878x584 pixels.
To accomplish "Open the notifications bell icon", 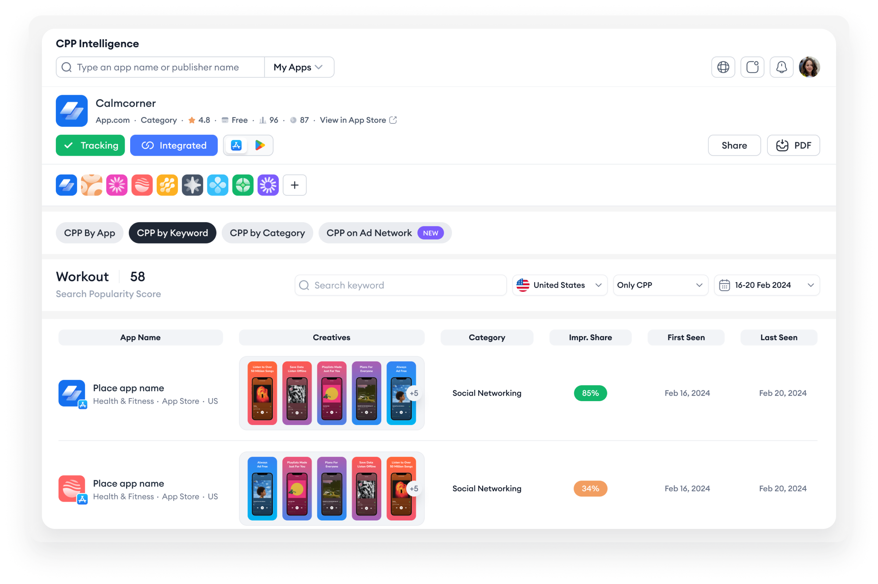I will pyautogui.click(x=781, y=67).
